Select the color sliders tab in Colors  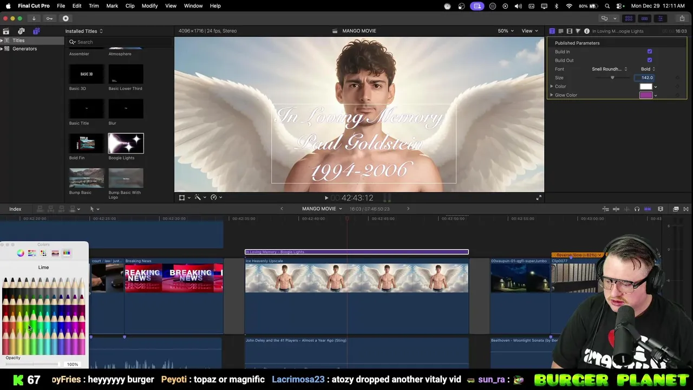[32, 253]
